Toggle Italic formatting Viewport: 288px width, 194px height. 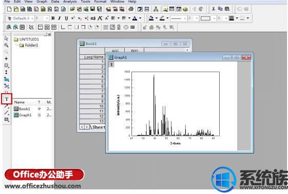[x=60, y=18]
